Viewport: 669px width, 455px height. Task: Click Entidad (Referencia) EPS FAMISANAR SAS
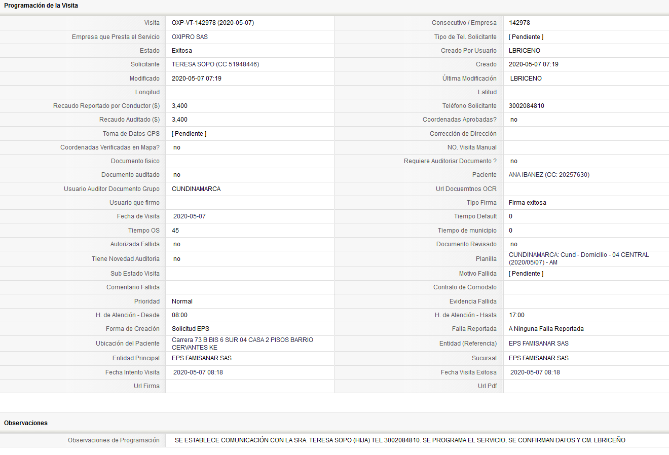pyautogui.click(x=539, y=344)
